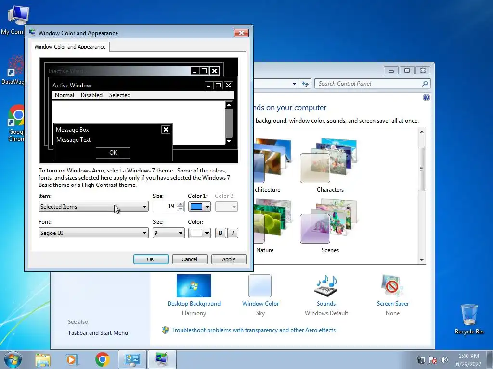Open the Taskbar and Start Menu link
The width and height of the screenshot is (493, 369).
[x=98, y=333]
